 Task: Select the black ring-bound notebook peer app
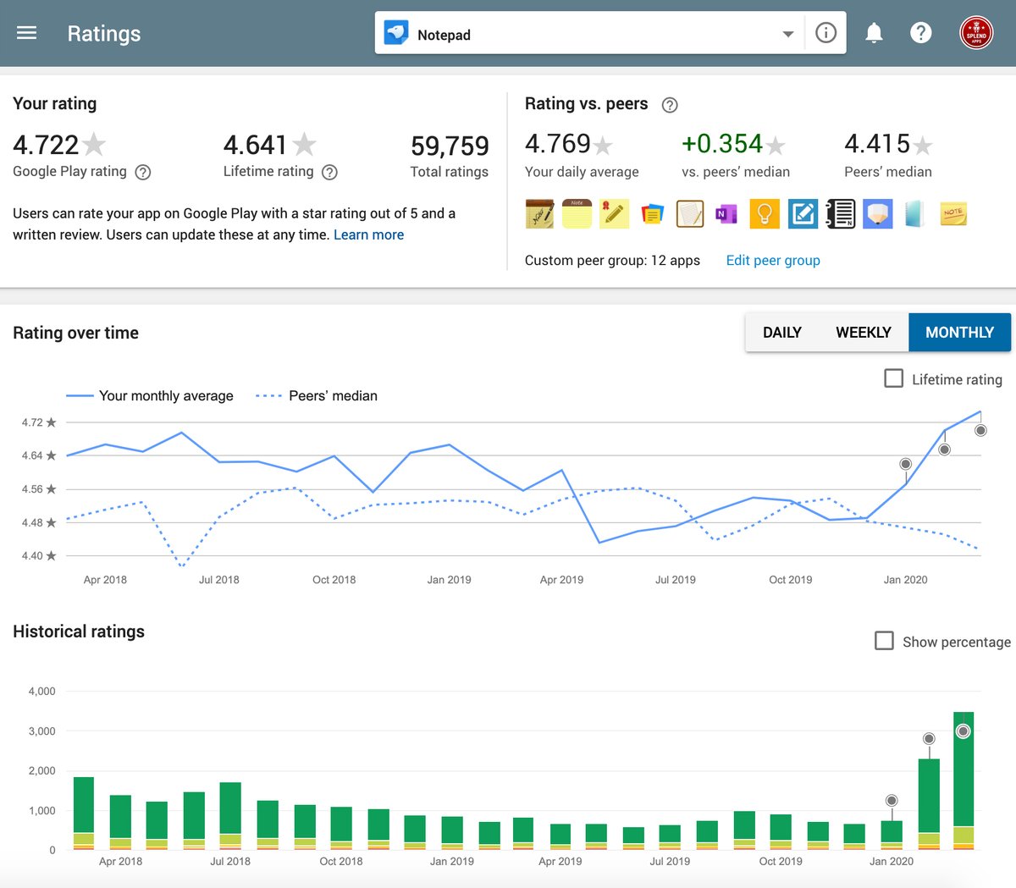[840, 214]
